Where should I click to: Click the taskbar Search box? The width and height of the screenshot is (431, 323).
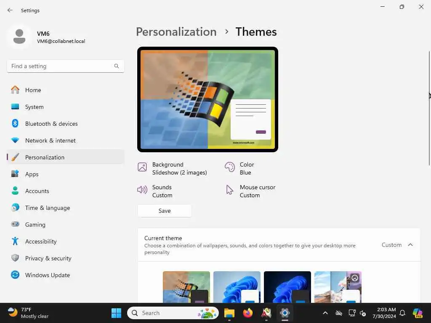(173, 313)
